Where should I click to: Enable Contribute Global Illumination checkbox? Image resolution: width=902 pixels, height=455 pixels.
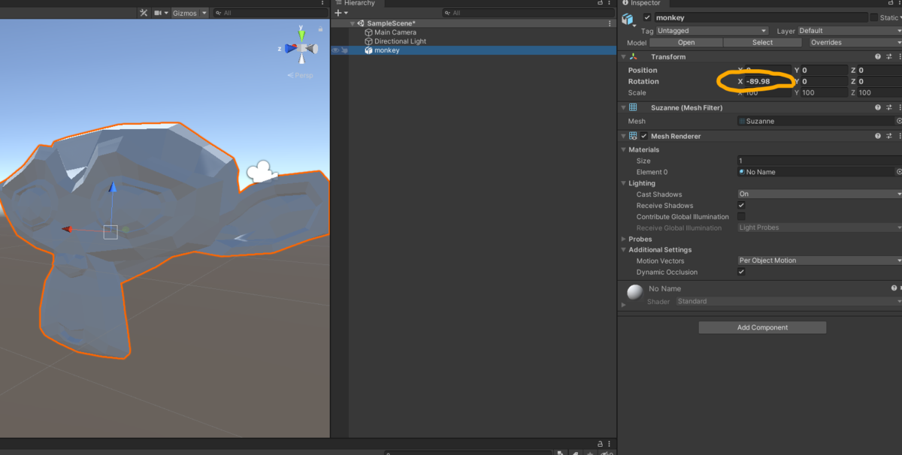tap(741, 216)
